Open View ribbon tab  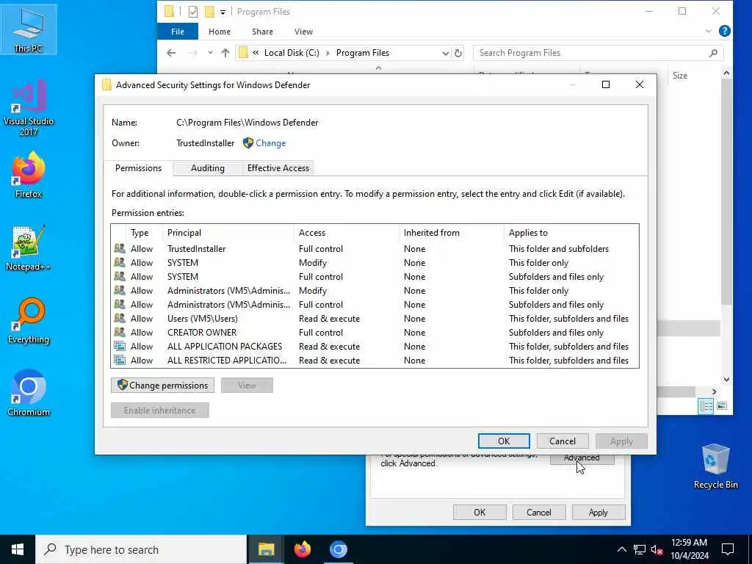pos(303,31)
